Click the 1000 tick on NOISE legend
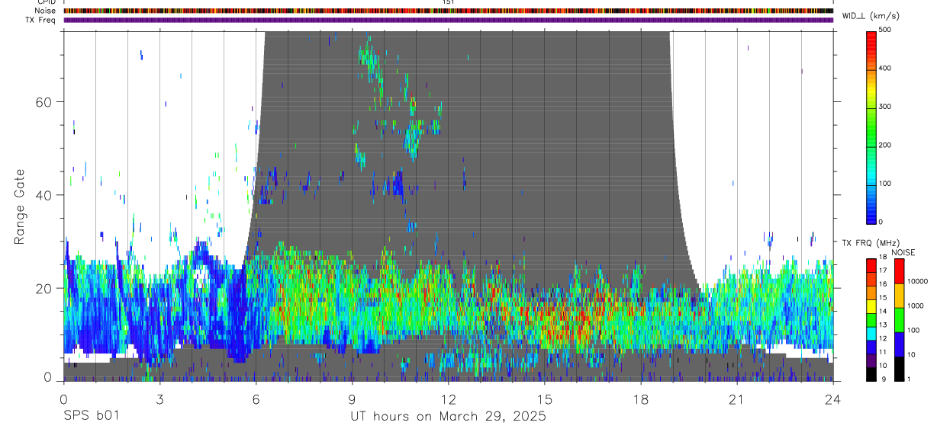The width and height of the screenshot is (937, 432). 917,306
